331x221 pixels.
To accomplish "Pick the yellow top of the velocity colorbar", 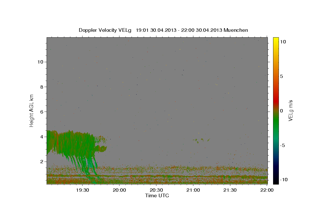I will (x=276, y=40).
